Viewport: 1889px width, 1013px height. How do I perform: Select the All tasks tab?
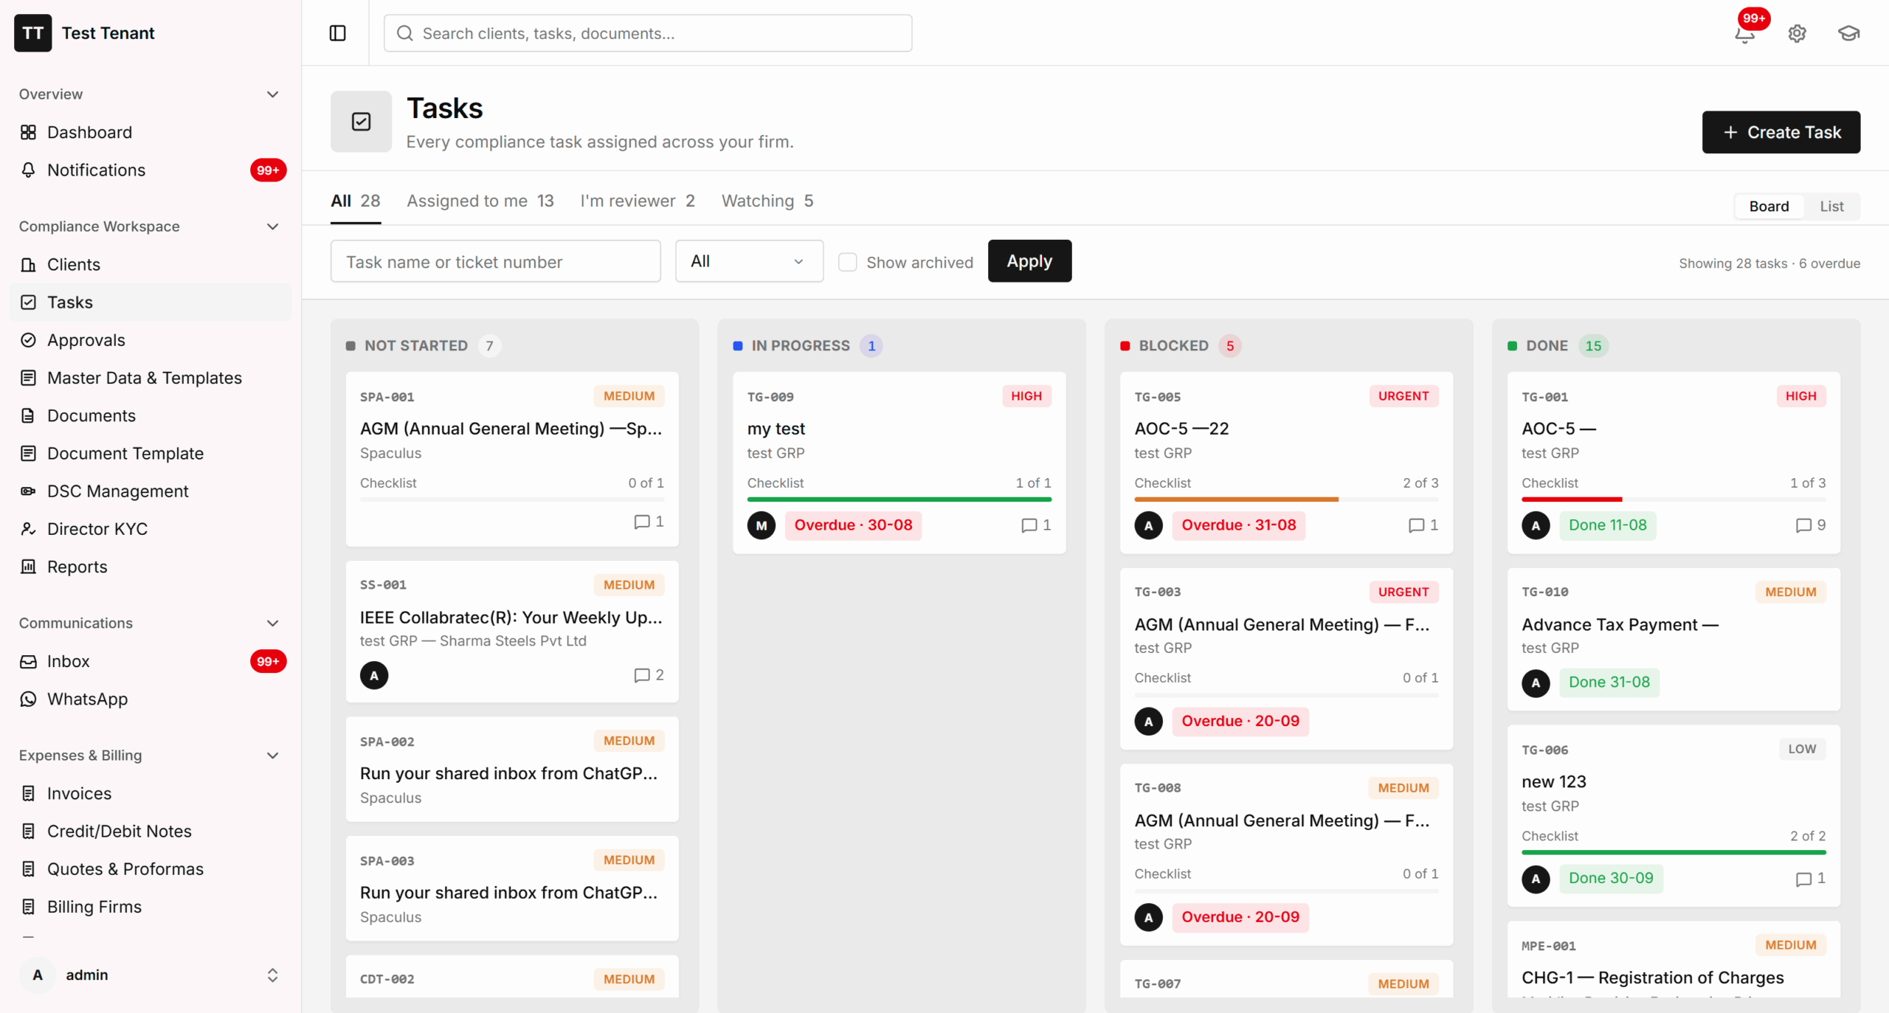pyautogui.click(x=355, y=201)
